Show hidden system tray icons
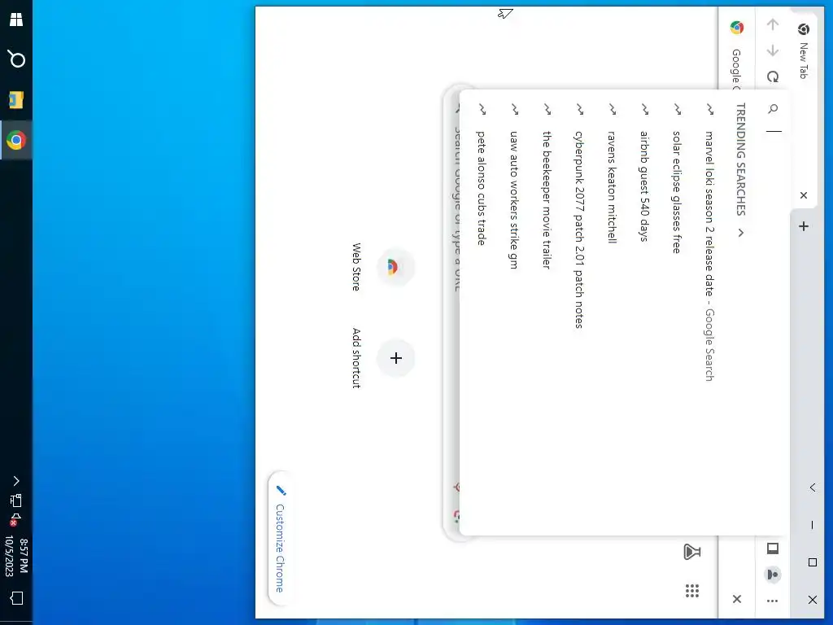The width and height of the screenshot is (833, 625). (x=16, y=481)
